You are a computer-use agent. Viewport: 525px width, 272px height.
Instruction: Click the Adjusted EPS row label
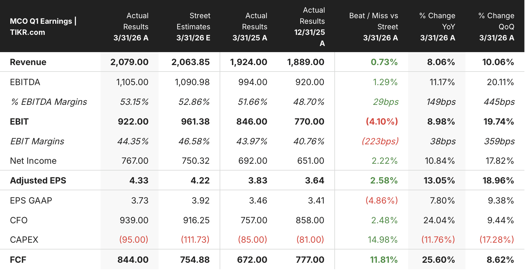coord(38,180)
